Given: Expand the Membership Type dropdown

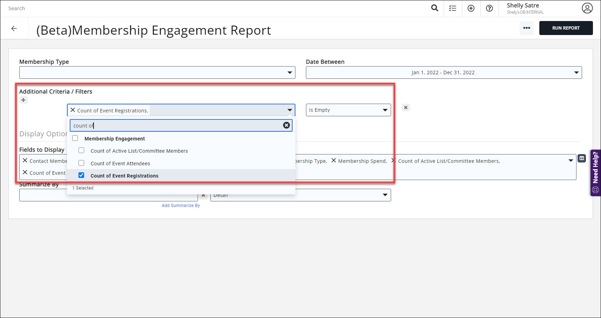Looking at the screenshot, I should 157,72.
